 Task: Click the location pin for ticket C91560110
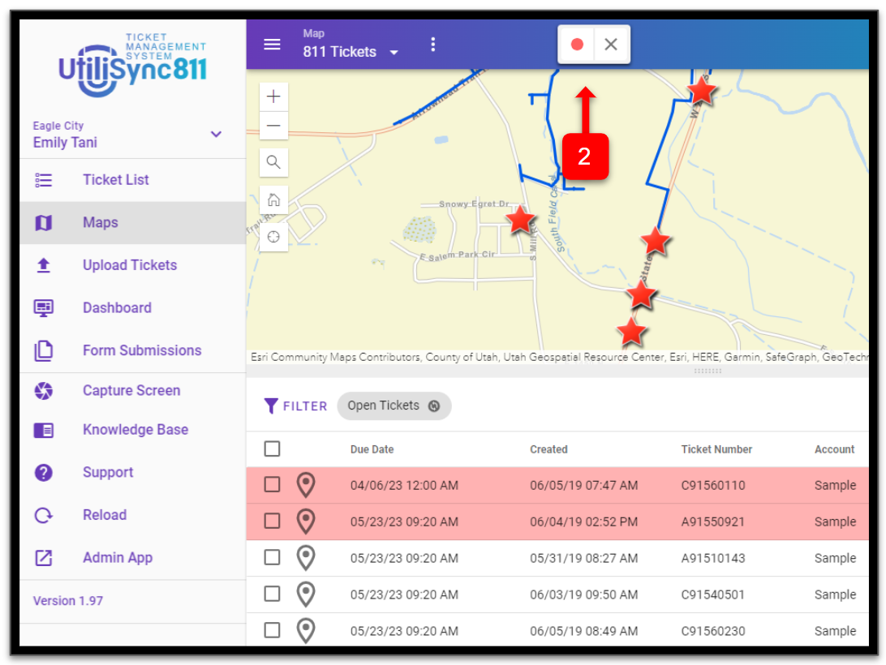(x=306, y=484)
